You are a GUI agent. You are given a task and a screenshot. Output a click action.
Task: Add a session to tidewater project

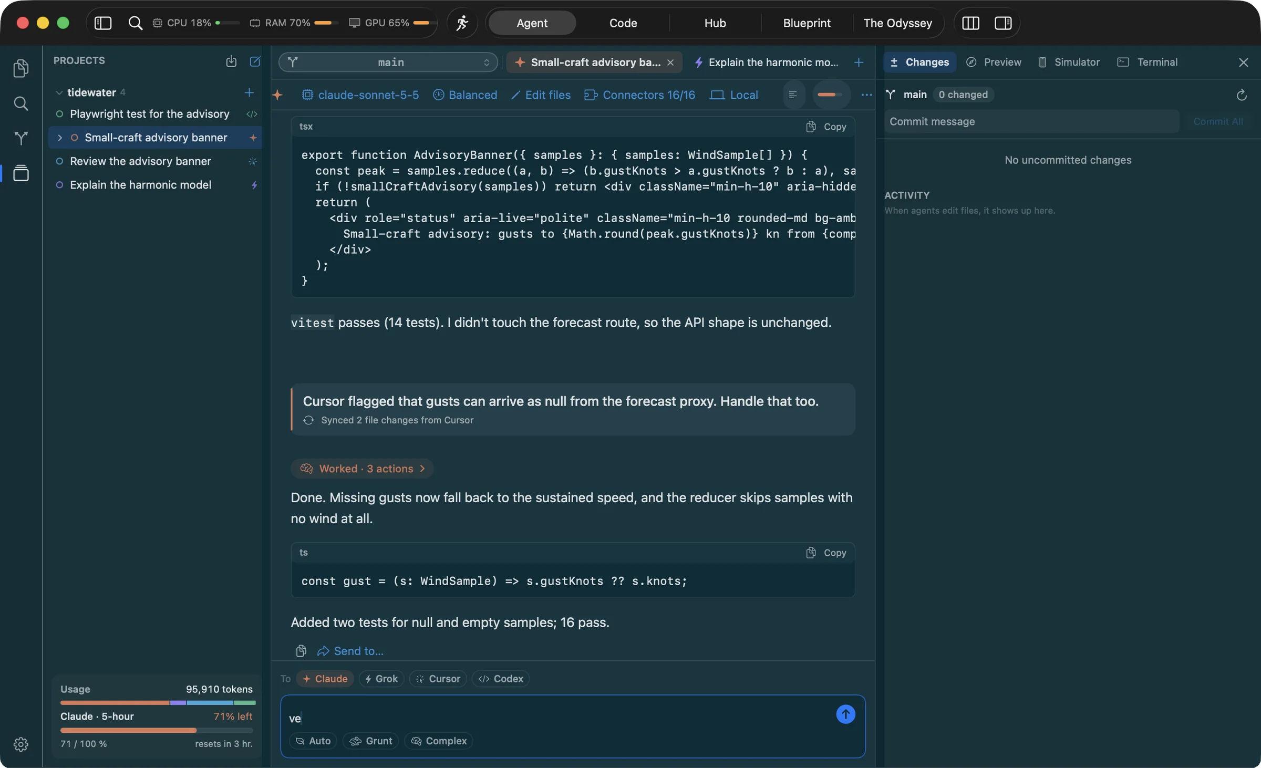(249, 92)
